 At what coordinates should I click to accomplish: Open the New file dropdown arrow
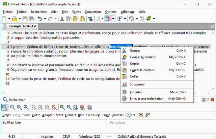pos(9,19)
